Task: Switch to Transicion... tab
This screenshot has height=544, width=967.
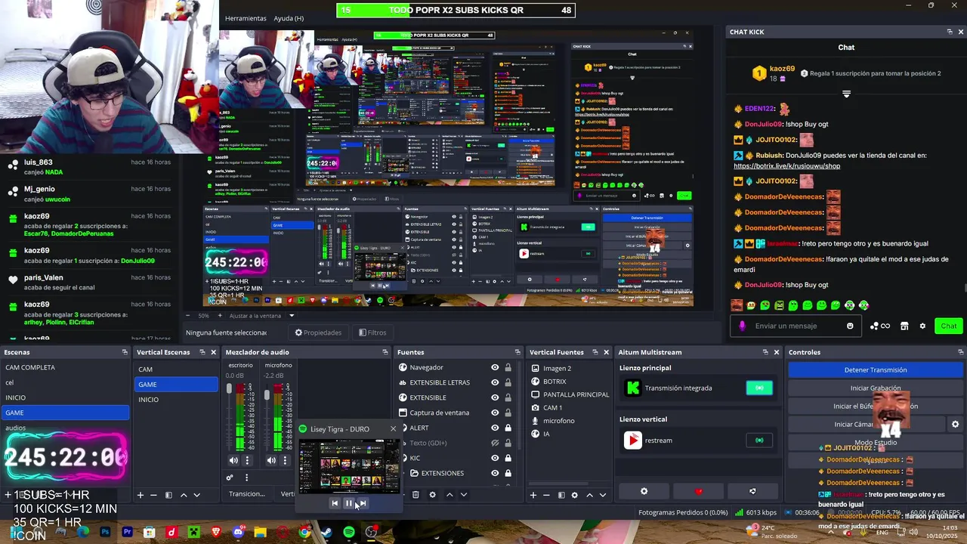Action: (247, 494)
